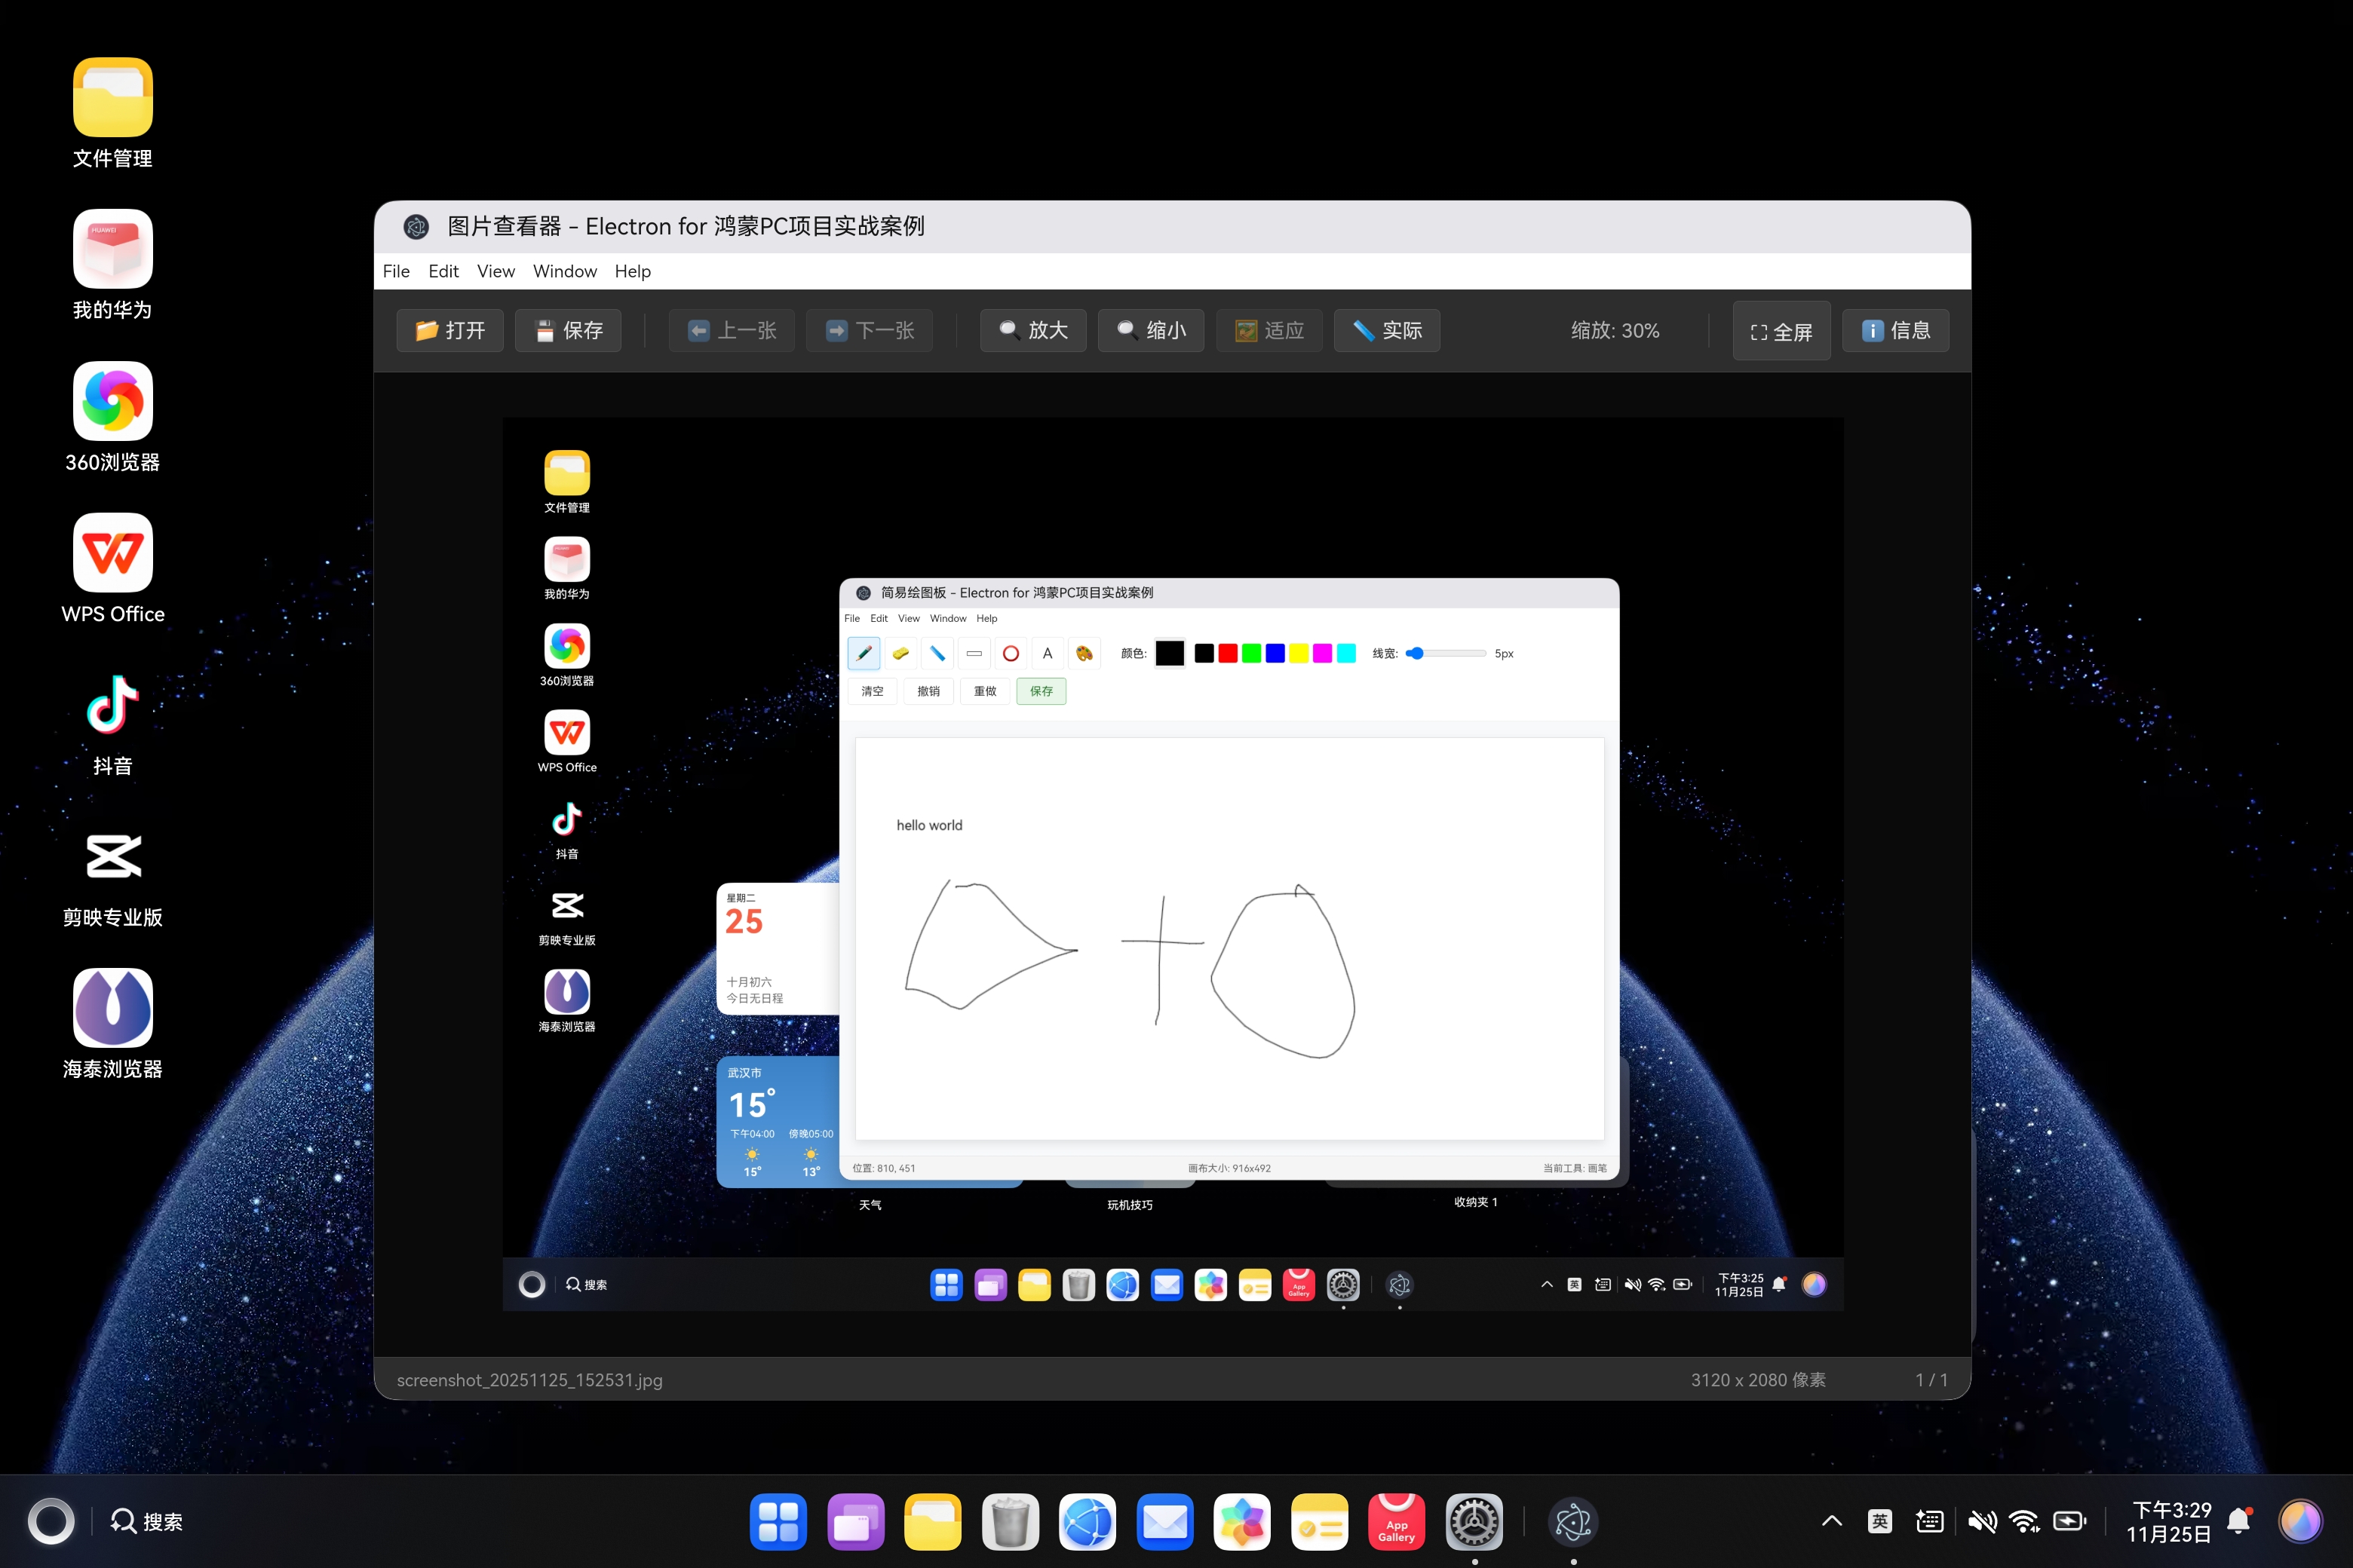Image resolution: width=2353 pixels, height=1568 pixels.
Task: Launch 我的华为 from the desktop
Action: click(113, 249)
